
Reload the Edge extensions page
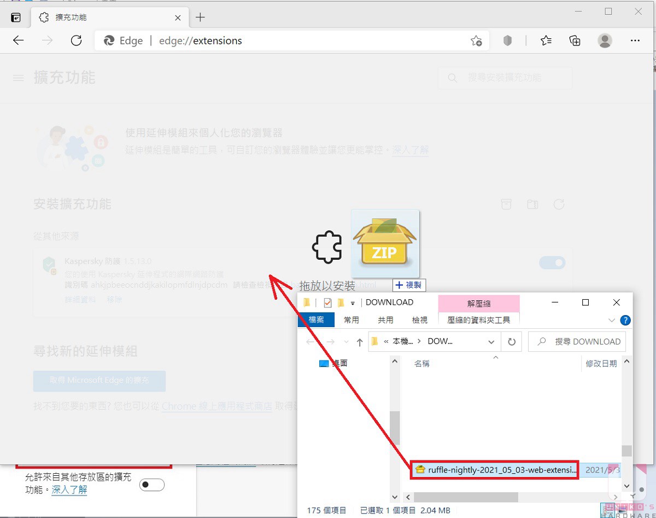pyautogui.click(x=77, y=40)
